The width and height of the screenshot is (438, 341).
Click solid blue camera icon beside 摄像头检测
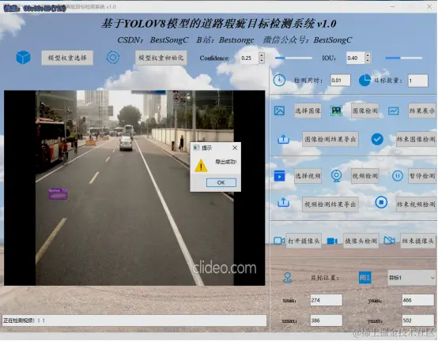coord(332,241)
